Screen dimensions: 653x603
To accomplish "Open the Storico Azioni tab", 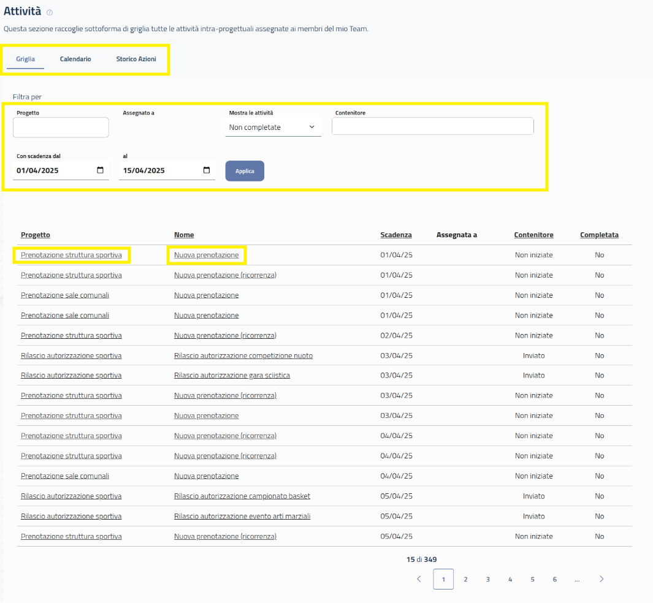I will pos(136,59).
